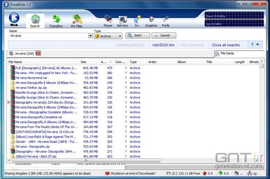
Task: Select Nirvana.Discografia.Completa.rar file
Action: point(39,117)
